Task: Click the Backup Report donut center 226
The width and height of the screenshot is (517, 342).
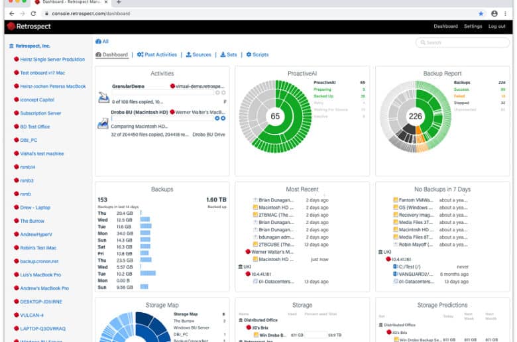Action: [x=415, y=117]
